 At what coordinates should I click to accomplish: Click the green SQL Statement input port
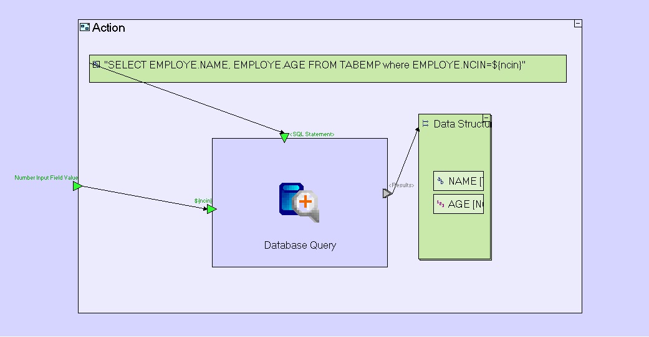click(285, 137)
